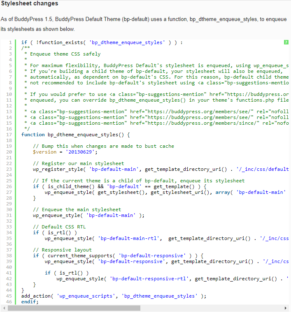Viewport: 291px width, 312px height.
Task: Click the comment line starting 'If you would prefer to use'
Action: [x=156, y=94]
